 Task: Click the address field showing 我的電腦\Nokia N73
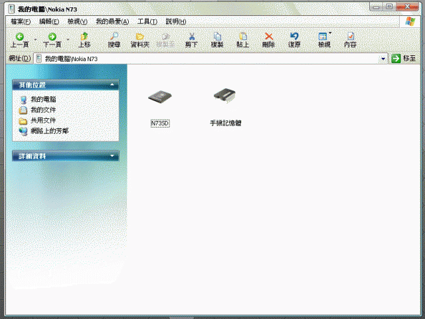pyautogui.click(x=211, y=58)
